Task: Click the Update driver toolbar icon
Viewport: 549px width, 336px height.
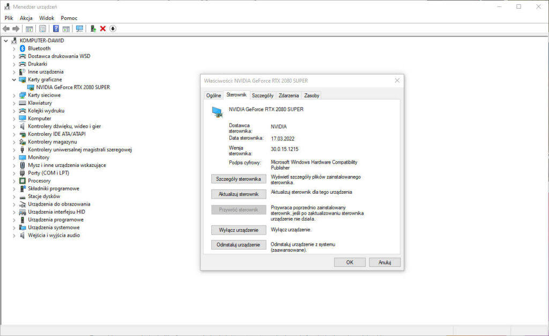Action: 93,29
